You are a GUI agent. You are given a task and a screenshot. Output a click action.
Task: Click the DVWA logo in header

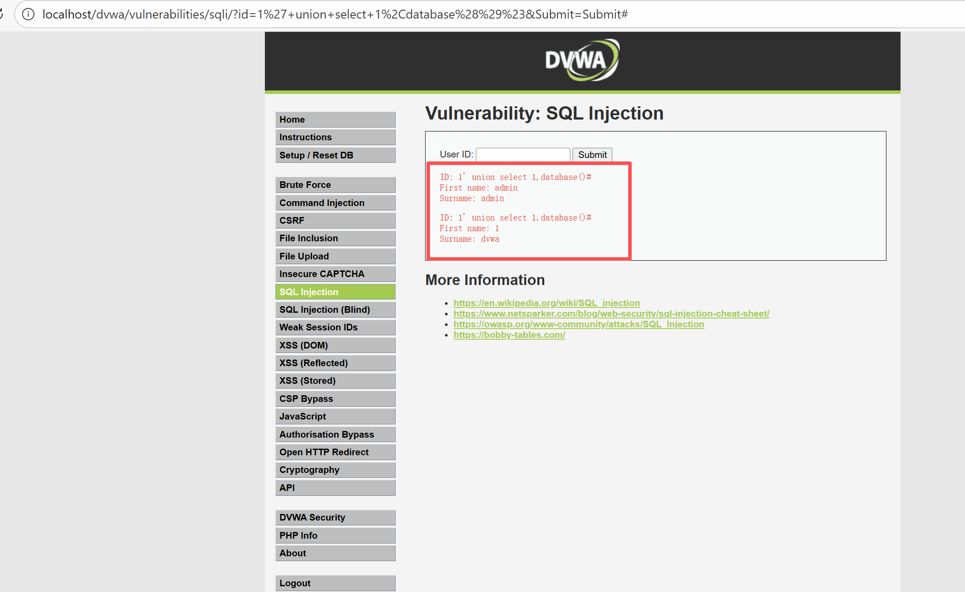coord(582,60)
